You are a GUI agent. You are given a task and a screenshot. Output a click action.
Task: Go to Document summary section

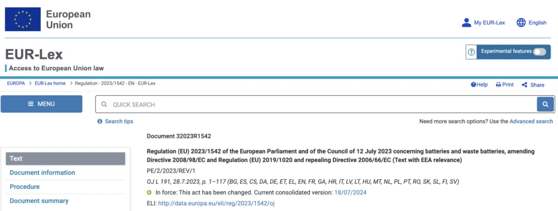pos(39,201)
